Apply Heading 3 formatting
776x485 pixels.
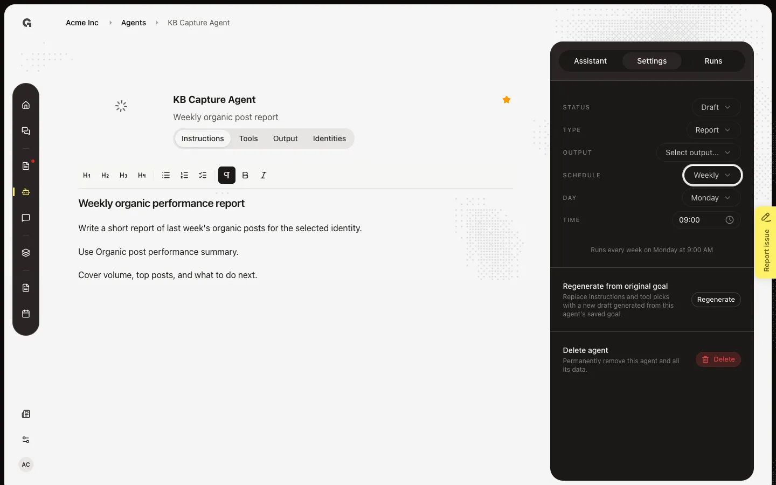(123, 175)
